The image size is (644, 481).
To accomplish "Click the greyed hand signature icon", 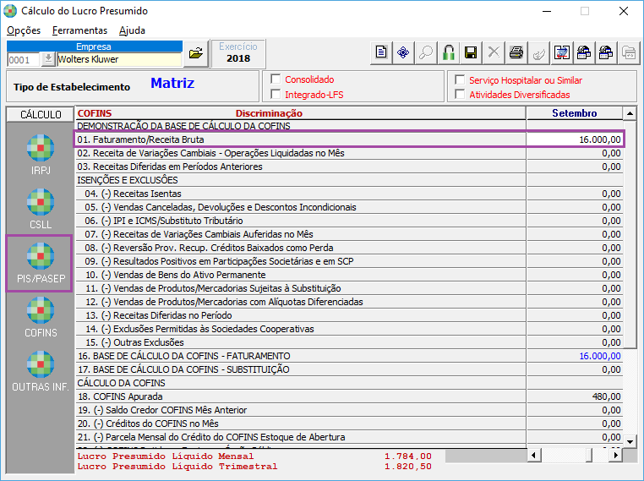I will (539, 53).
